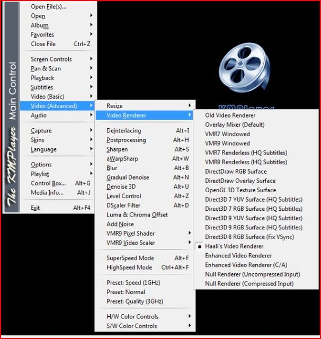The width and height of the screenshot is (321, 339).
Task: Enable Gradual Denoise filter
Action: point(145,177)
